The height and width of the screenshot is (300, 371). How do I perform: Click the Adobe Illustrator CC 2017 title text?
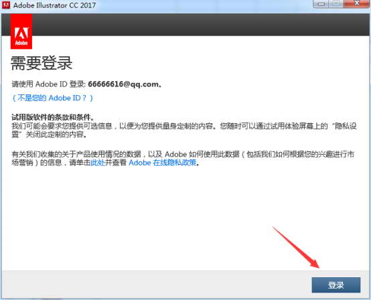pyautogui.click(x=54, y=5)
